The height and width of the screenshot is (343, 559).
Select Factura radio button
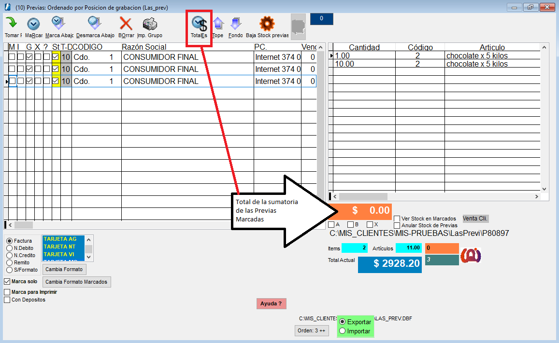coord(10,241)
